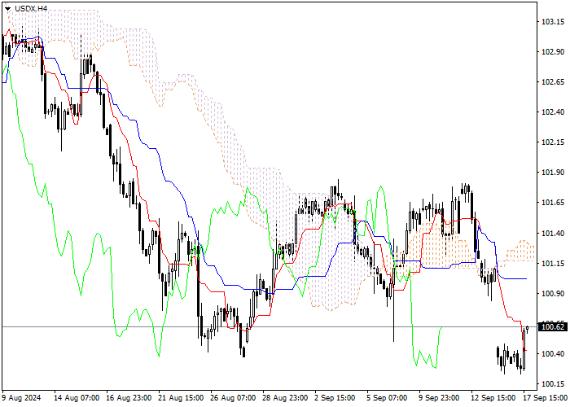The height and width of the screenshot is (407, 570).
Task: Click the 9 Sep 23:00 time label
Action: (x=440, y=398)
